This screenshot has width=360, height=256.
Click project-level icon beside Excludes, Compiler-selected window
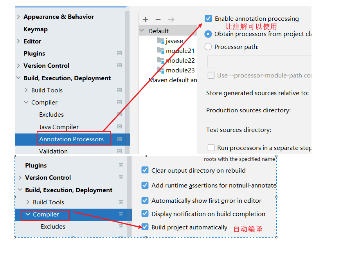(121, 226)
